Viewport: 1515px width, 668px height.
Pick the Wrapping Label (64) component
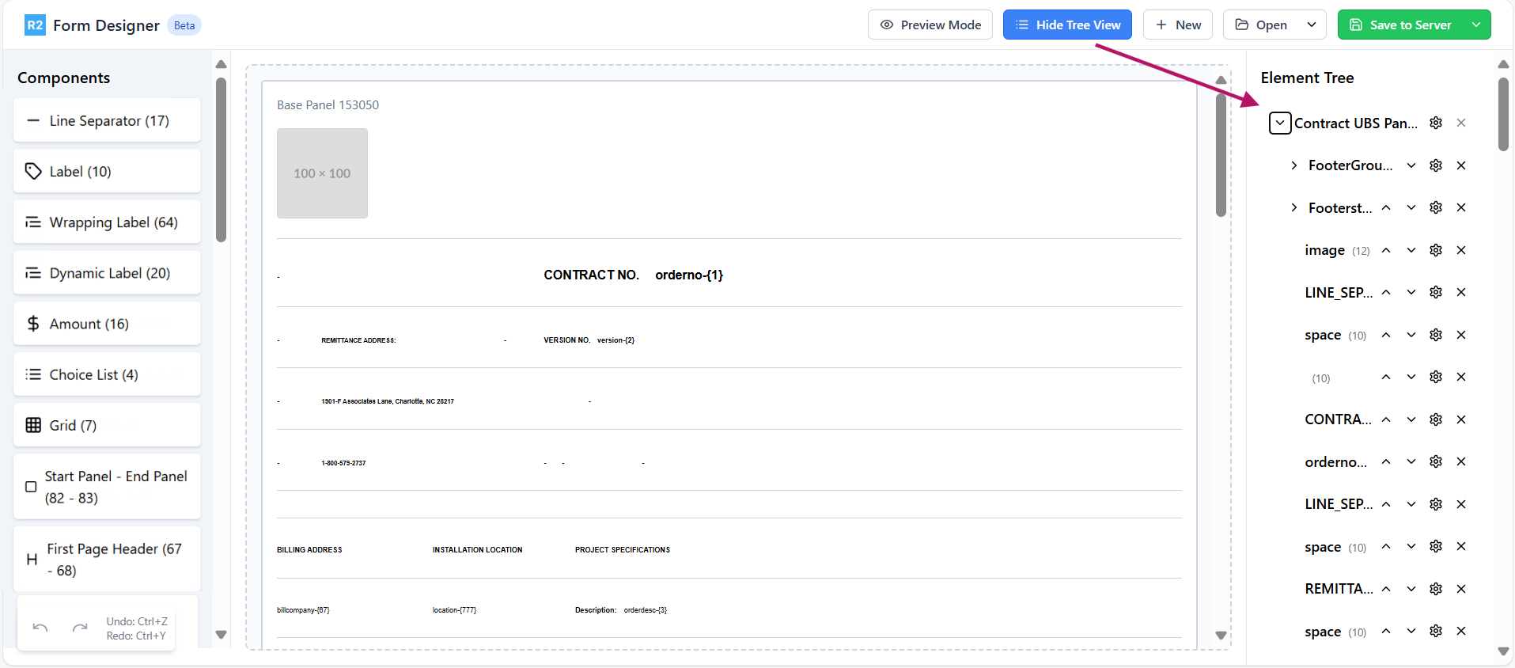coord(107,222)
